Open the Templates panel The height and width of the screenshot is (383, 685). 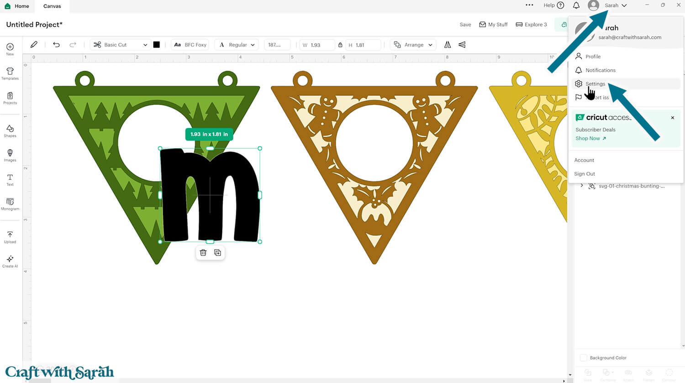(x=10, y=74)
